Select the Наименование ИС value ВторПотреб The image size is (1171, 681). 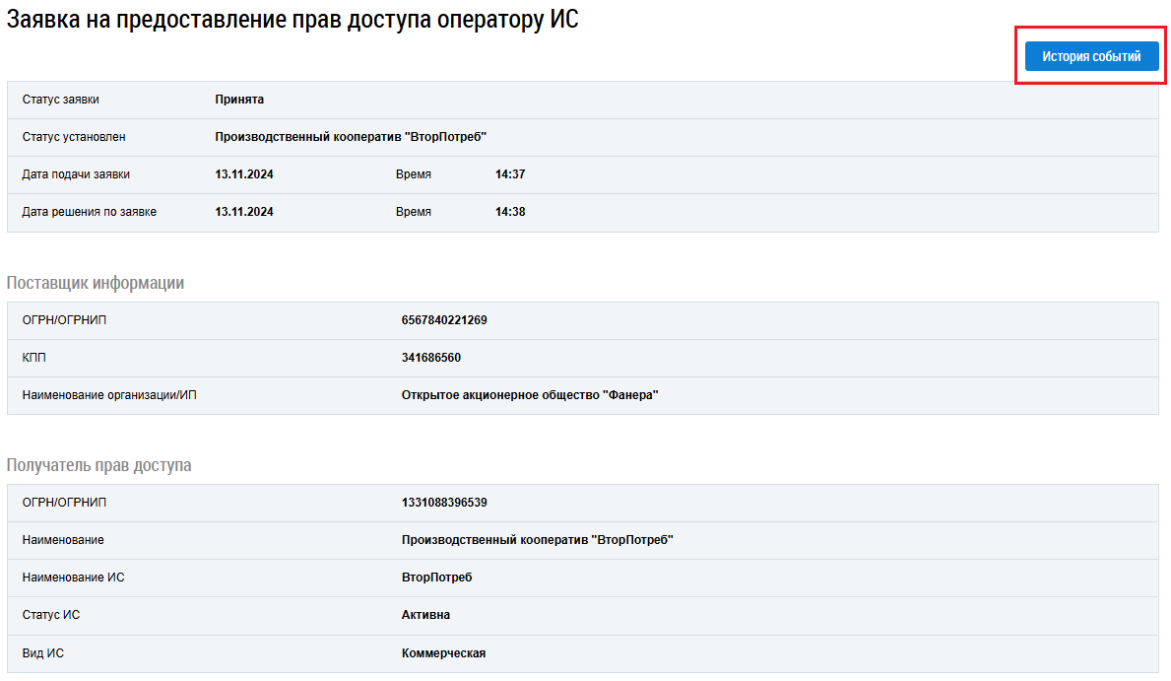tap(436, 578)
